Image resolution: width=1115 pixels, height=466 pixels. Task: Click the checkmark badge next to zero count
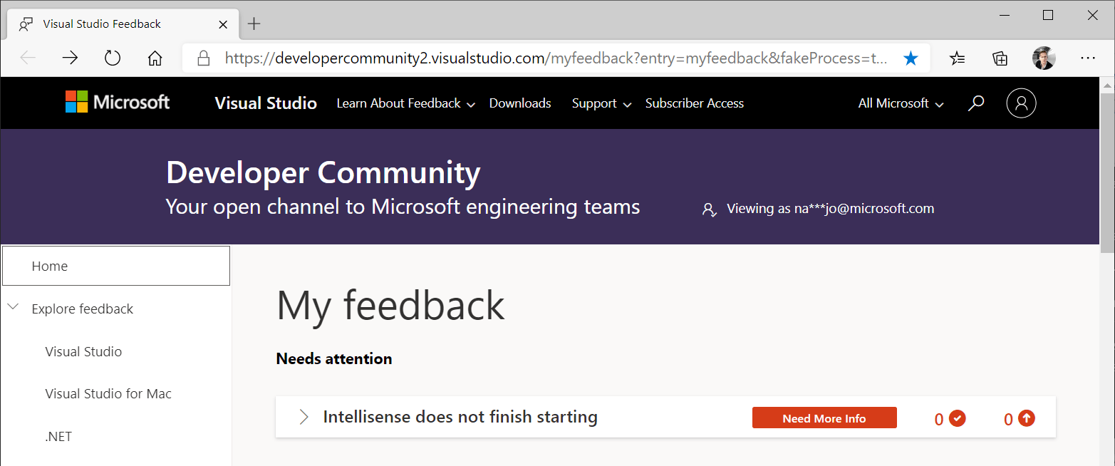pyautogui.click(x=958, y=418)
